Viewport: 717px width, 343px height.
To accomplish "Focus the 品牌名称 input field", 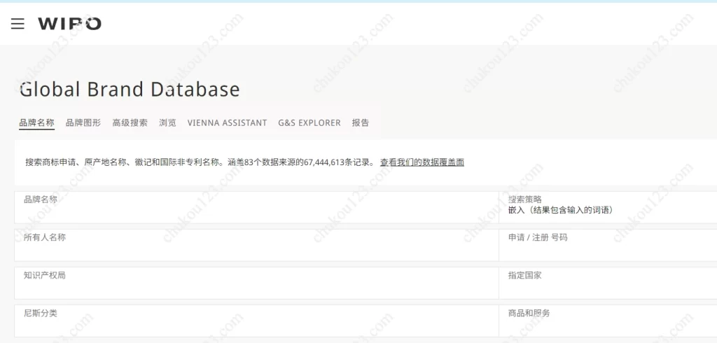I will (x=256, y=209).
